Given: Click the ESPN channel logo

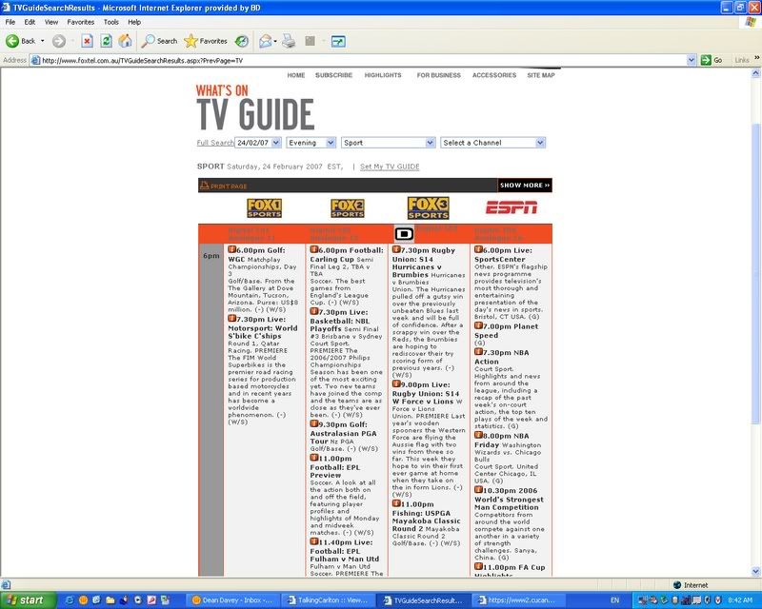Looking at the screenshot, I should (511, 207).
